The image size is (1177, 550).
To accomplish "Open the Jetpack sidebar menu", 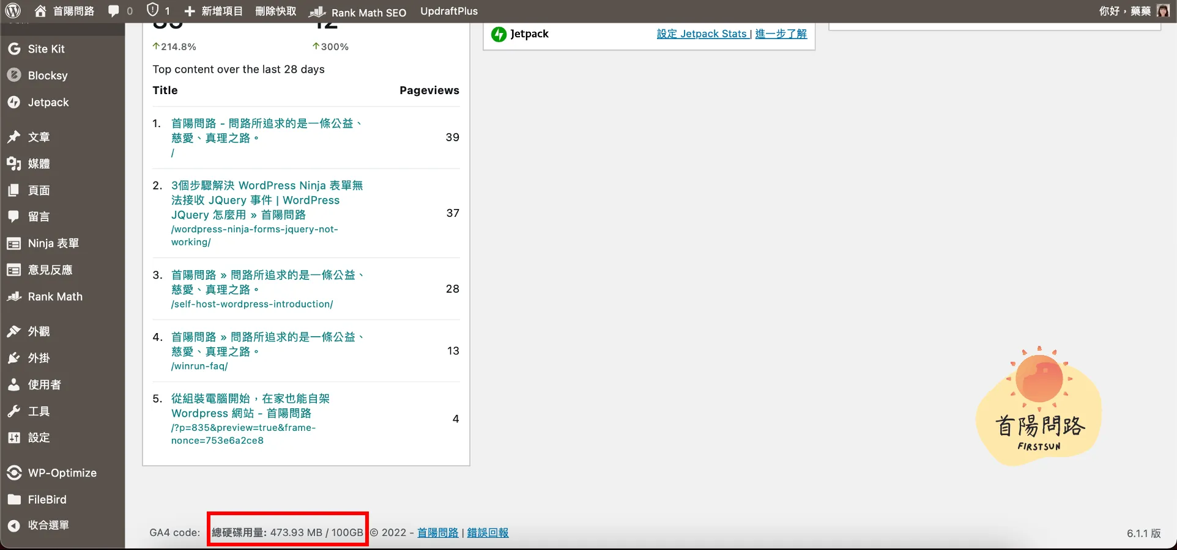I will [48, 103].
